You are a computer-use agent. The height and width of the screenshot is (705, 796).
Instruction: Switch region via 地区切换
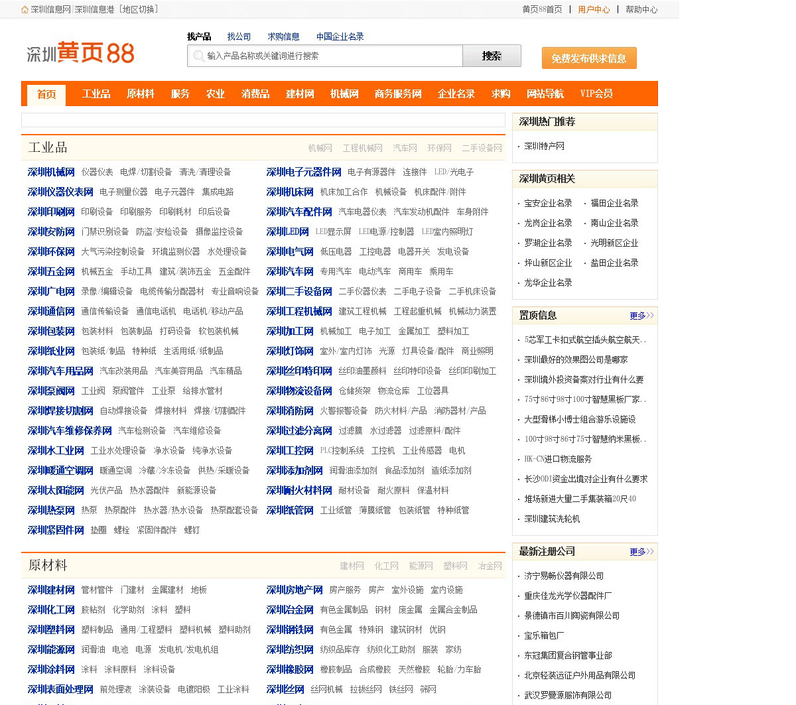(139, 10)
